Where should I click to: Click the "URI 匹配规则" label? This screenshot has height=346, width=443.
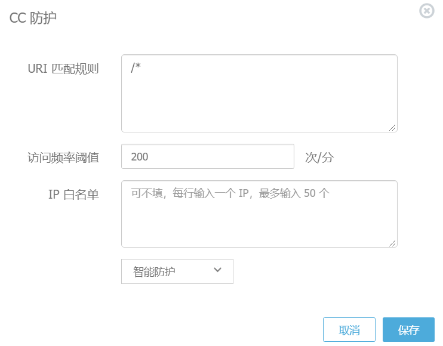click(63, 69)
